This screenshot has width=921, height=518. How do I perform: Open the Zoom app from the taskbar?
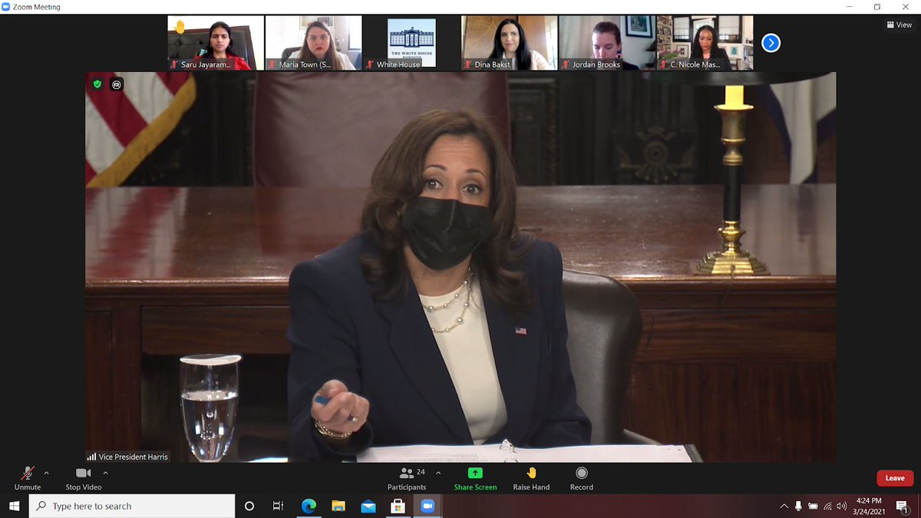[427, 506]
